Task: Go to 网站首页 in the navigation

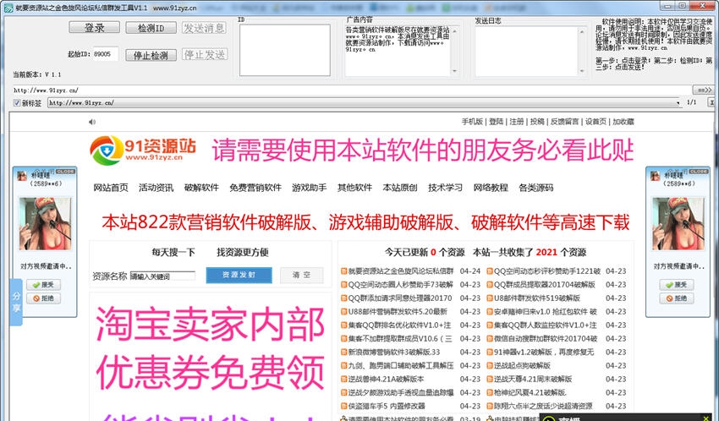Action: coord(111,188)
